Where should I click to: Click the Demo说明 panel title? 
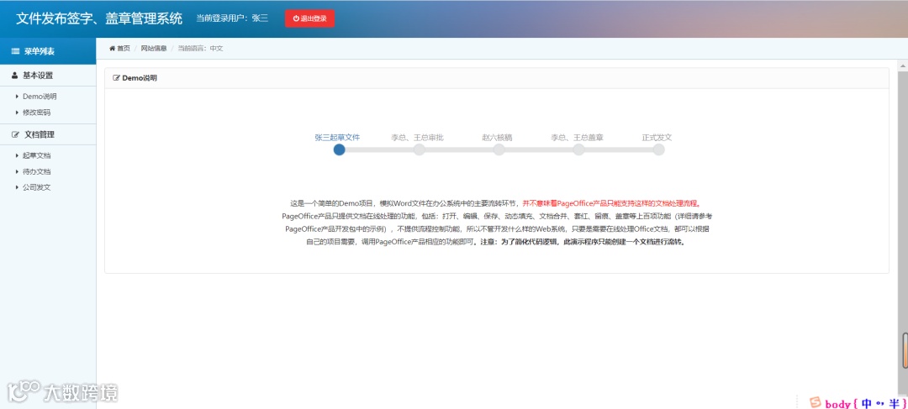tap(140, 78)
